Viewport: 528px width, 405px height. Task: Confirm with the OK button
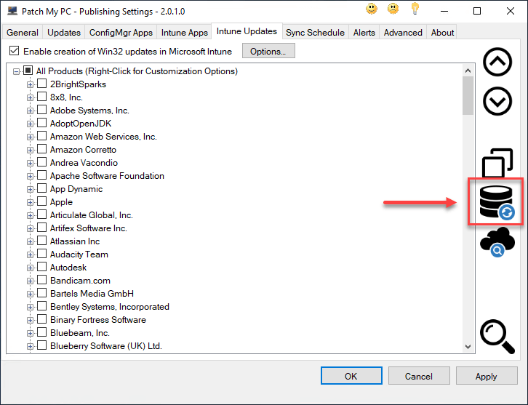tap(351, 376)
